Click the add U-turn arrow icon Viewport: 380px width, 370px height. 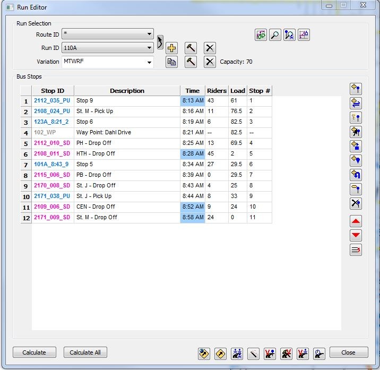356,175
